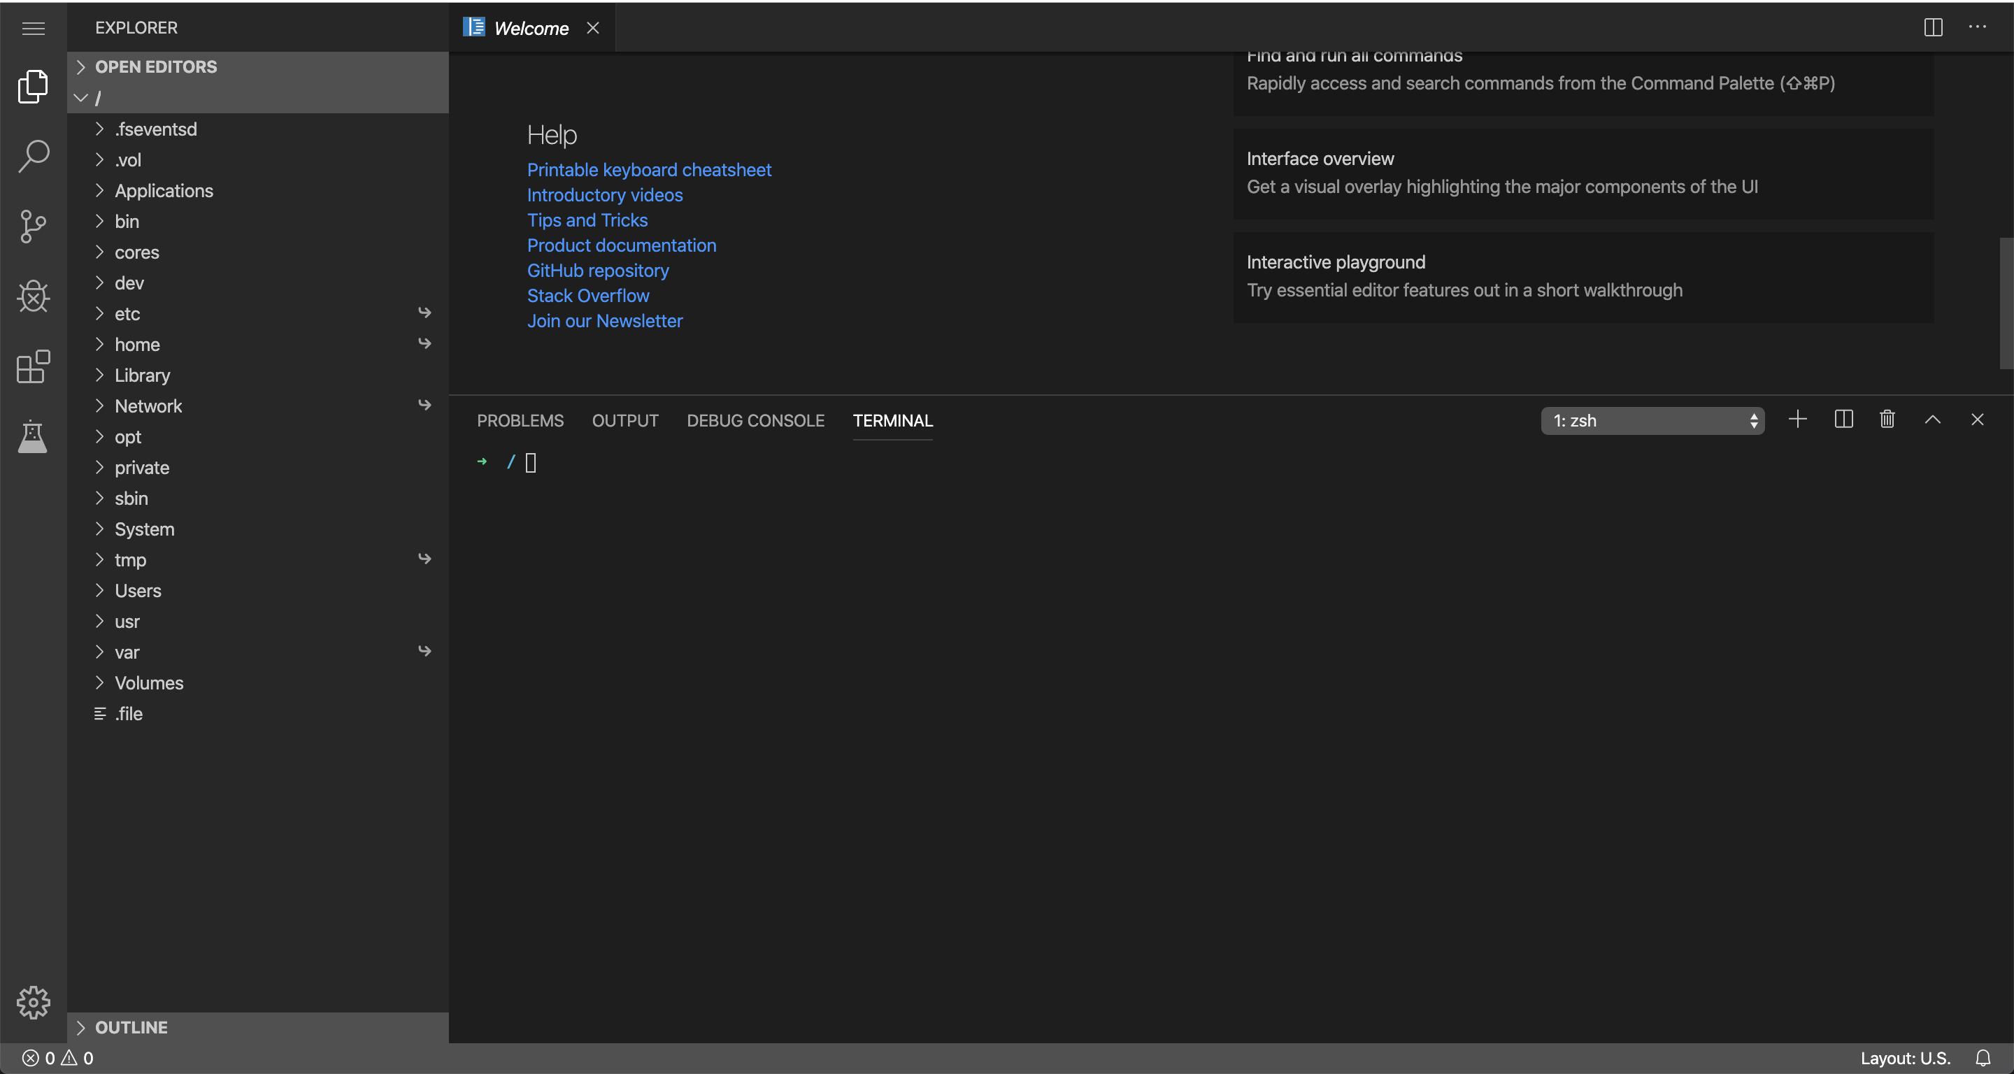Split the editor to the right
The width and height of the screenshot is (2014, 1074).
tap(1933, 27)
